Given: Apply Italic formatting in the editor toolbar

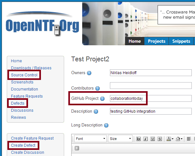Looking at the screenshot, I should pyautogui.click(x=145, y=139).
